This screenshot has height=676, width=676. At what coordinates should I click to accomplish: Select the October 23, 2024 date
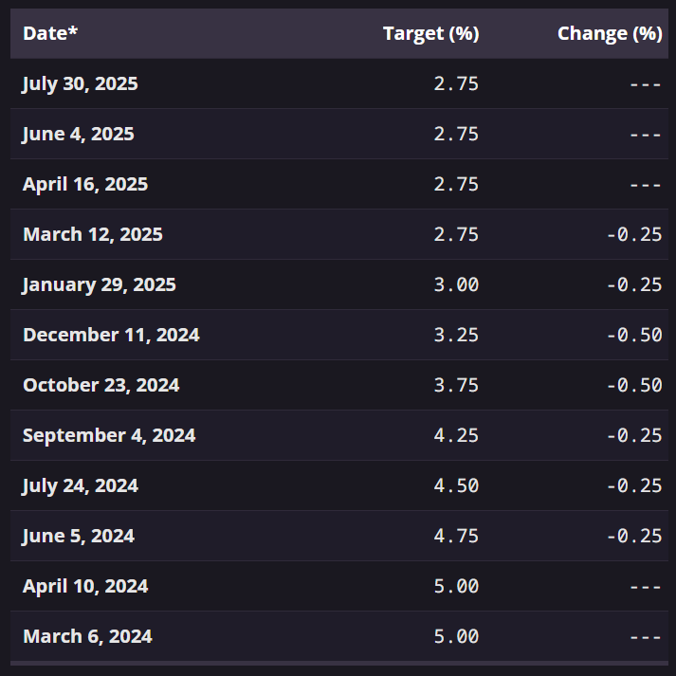[x=101, y=385]
